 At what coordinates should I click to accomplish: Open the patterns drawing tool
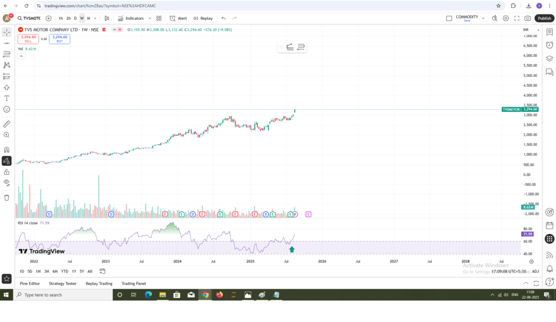(x=7, y=65)
